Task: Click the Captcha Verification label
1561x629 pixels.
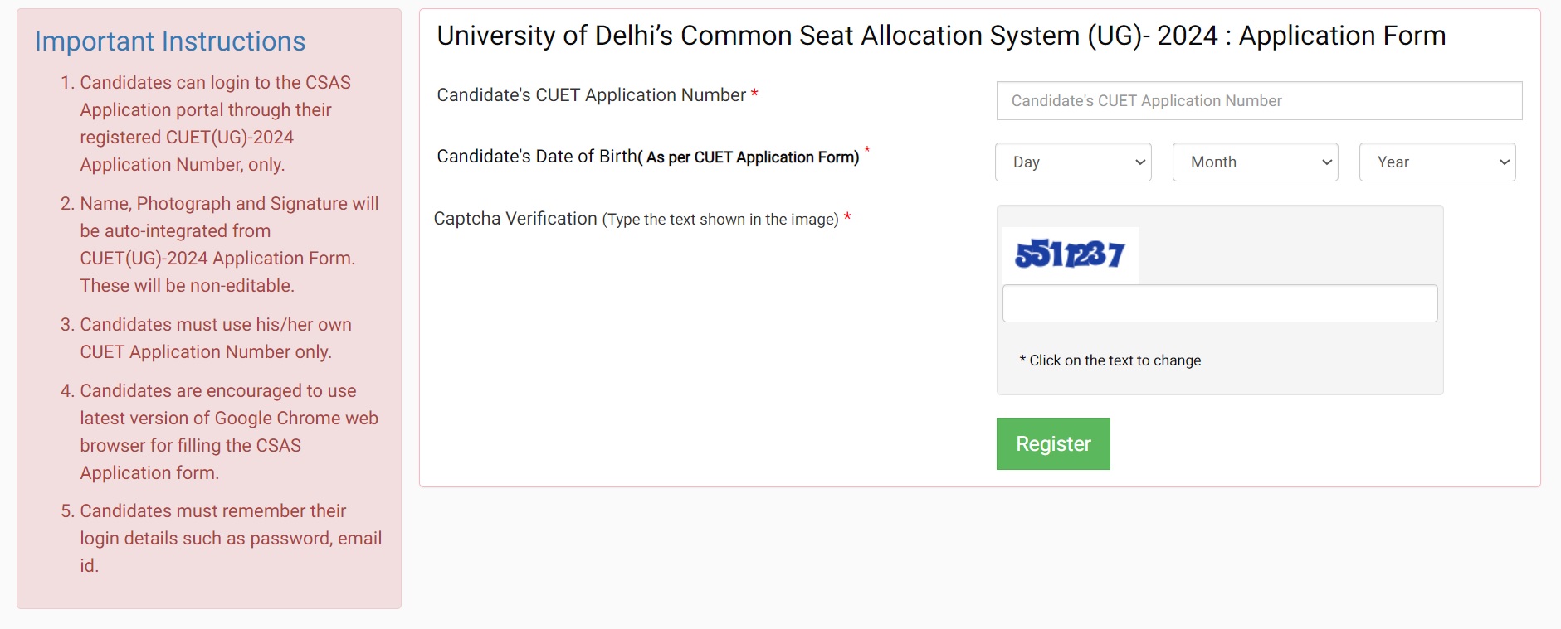Action: coord(515,219)
